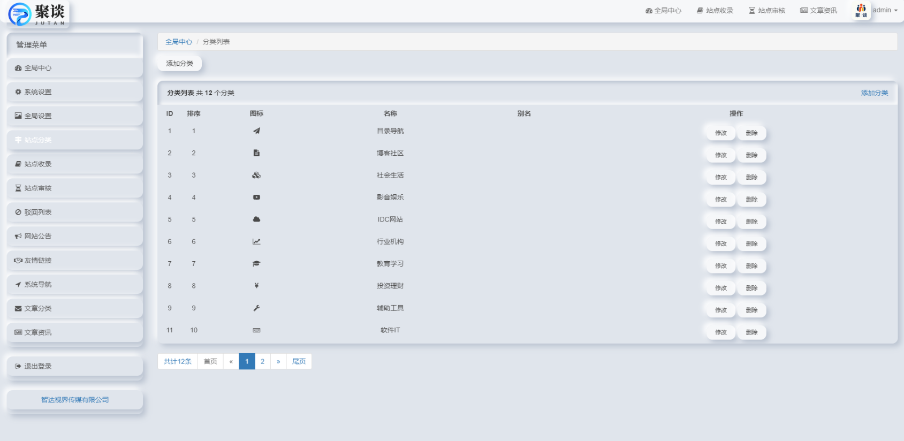Click 删除 for 辅助工具
904x441 pixels.
tap(751, 310)
